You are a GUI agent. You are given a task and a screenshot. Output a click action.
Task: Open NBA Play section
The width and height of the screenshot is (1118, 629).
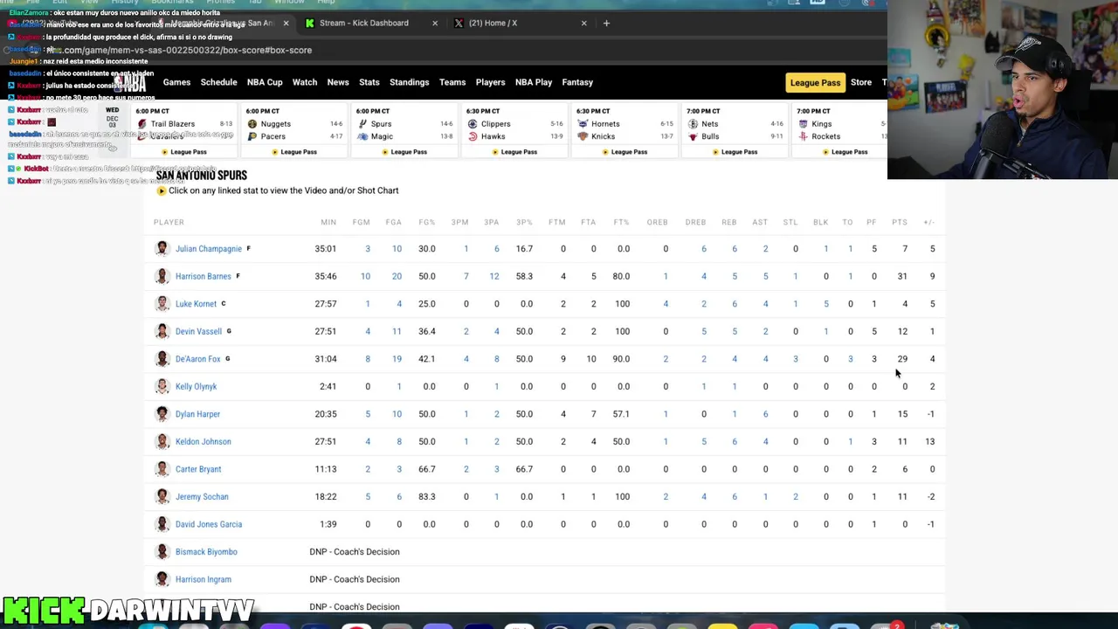(534, 82)
